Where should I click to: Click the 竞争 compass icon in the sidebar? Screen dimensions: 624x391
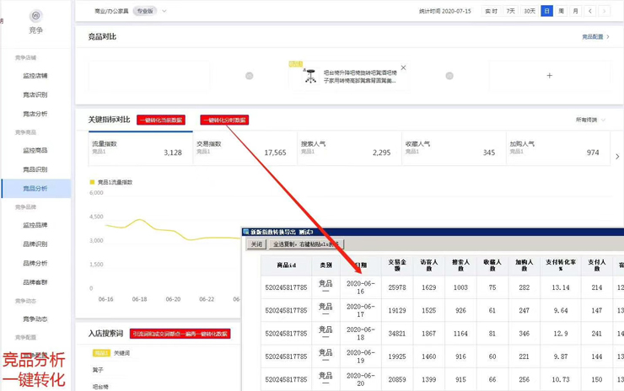coord(35,16)
